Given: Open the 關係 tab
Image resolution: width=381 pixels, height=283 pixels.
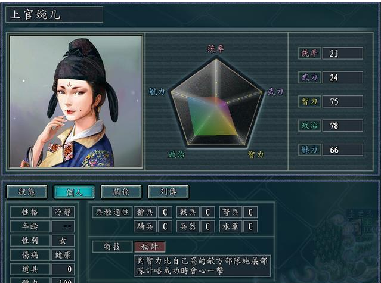Looking at the screenshot, I should click(x=121, y=192).
